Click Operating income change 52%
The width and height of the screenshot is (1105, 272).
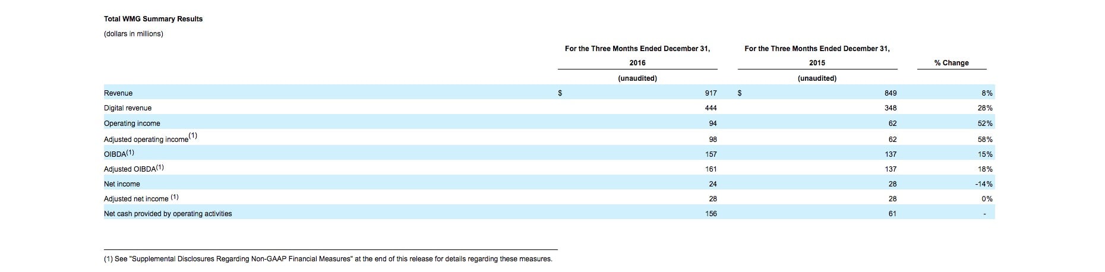[985, 124]
